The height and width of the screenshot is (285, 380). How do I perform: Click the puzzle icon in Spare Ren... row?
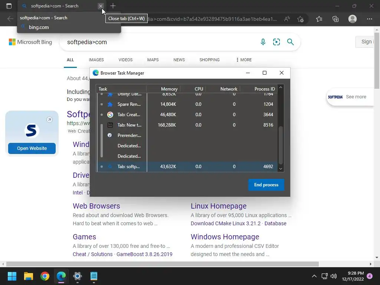click(x=110, y=104)
